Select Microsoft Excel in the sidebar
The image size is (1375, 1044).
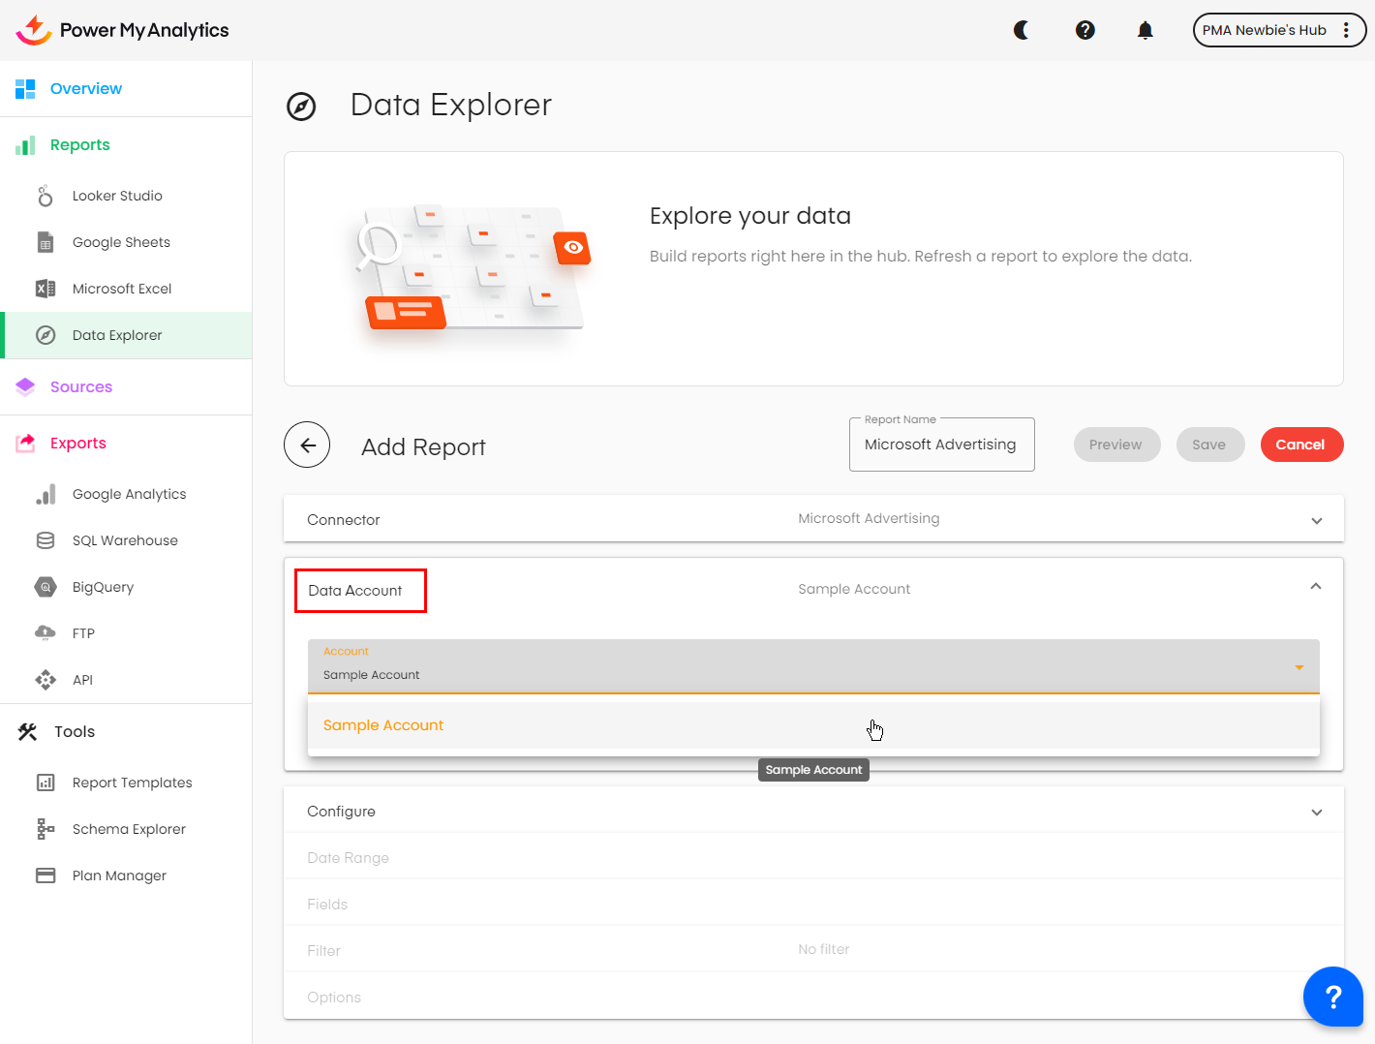point(122,289)
